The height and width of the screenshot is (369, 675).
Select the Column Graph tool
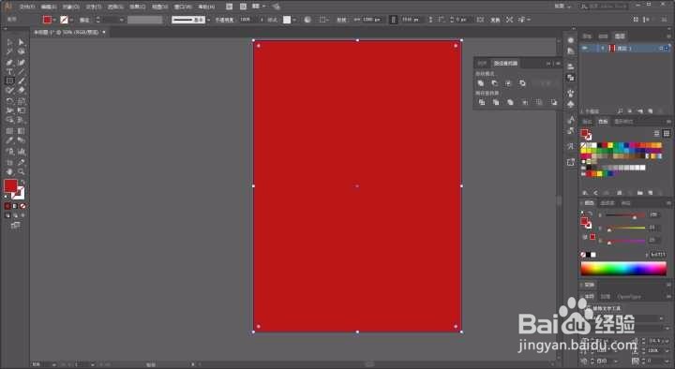(21, 152)
